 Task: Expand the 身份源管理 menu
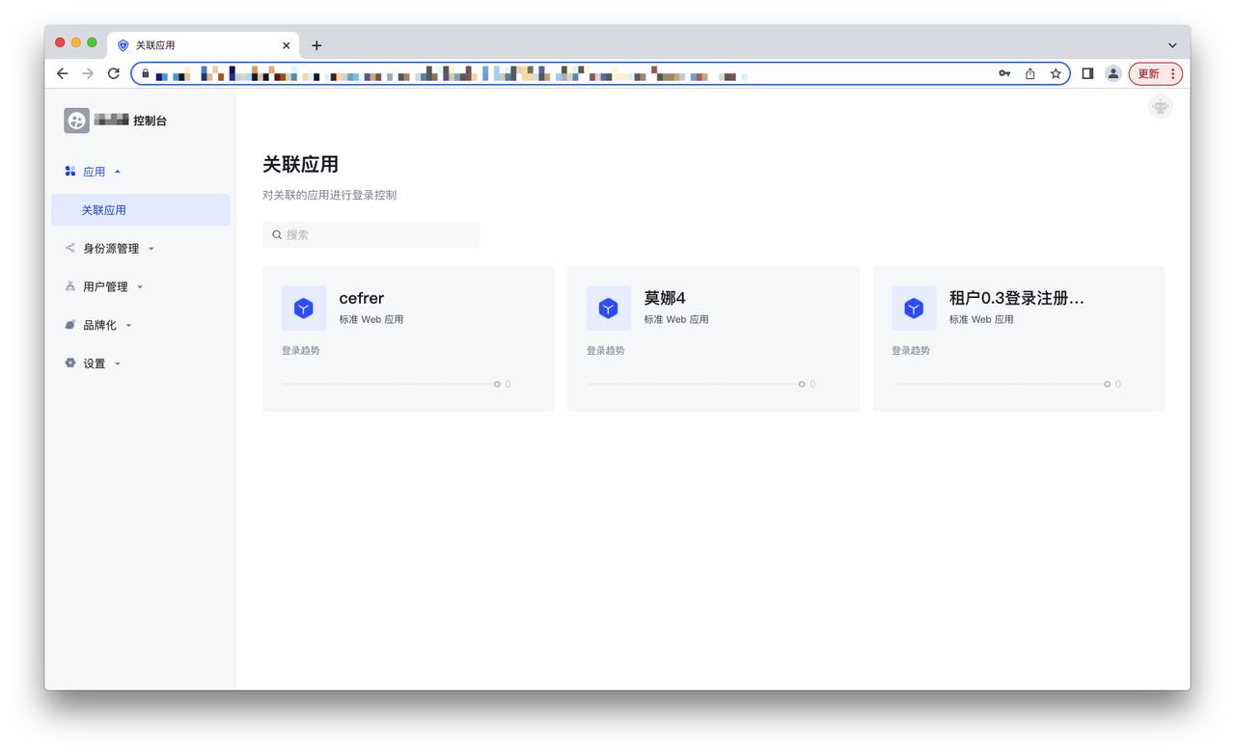click(110, 249)
